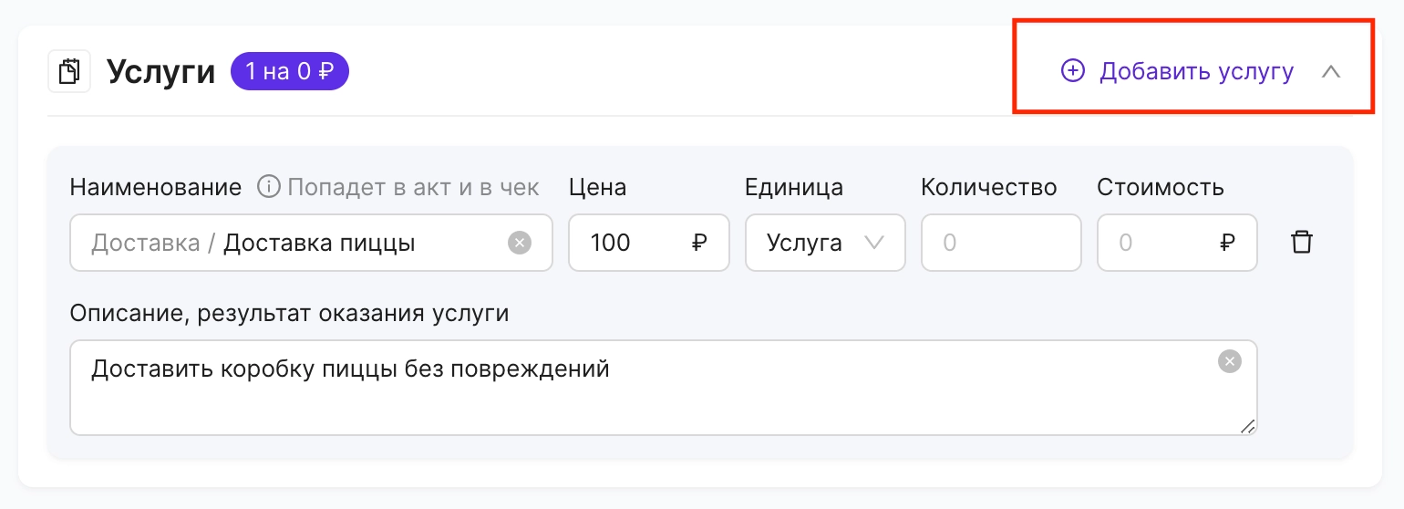This screenshot has height=509, width=1404.
Task: Focus the Количество input field
Action: tap(1001, 243)
